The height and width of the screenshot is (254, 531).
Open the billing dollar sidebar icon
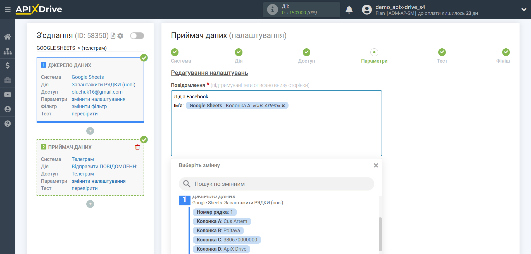pos(8,66)
